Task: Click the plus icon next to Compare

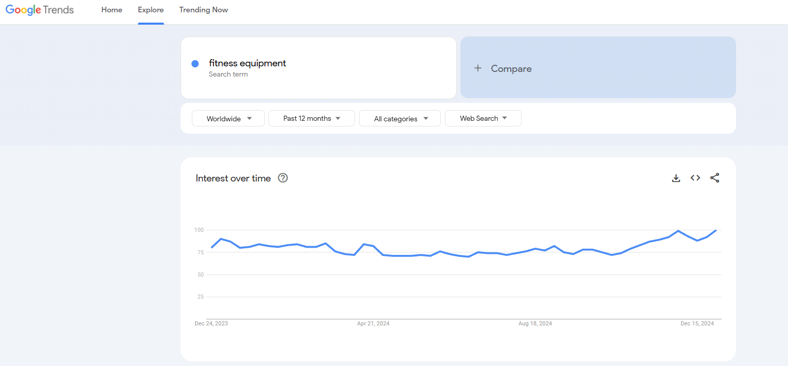Action: [x=478, y=68]
